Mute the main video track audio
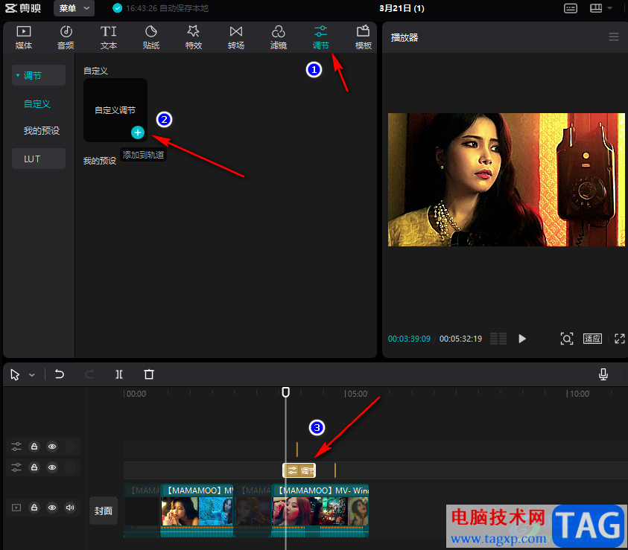628x550 pixels. click(70, 508)
